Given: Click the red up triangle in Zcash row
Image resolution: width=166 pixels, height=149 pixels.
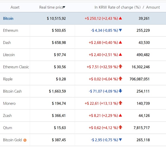Looking at the screenshot, I should (120, 115).
